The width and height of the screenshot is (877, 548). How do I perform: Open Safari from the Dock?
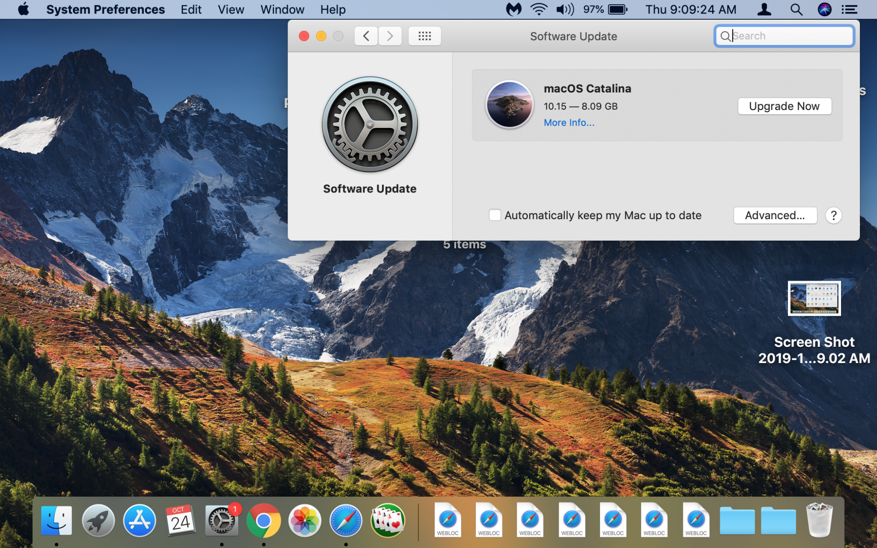tap(346, 520)
